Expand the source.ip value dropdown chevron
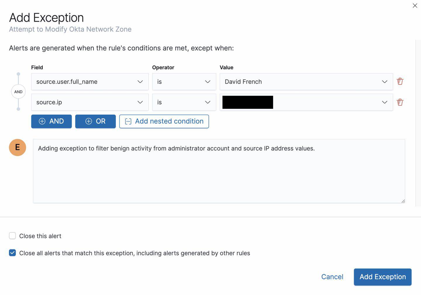Viewport: 421px width, 295px height. click(385, 102)
